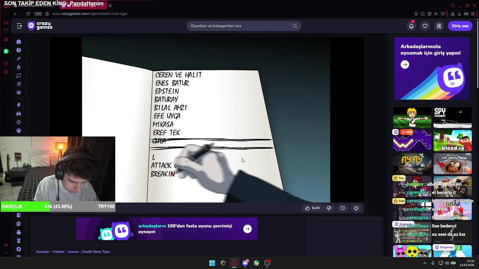This screenshot has width=479, height=269.
Task: Open the CrazyGames hamburger menu
Action: (x=19, y=26)
